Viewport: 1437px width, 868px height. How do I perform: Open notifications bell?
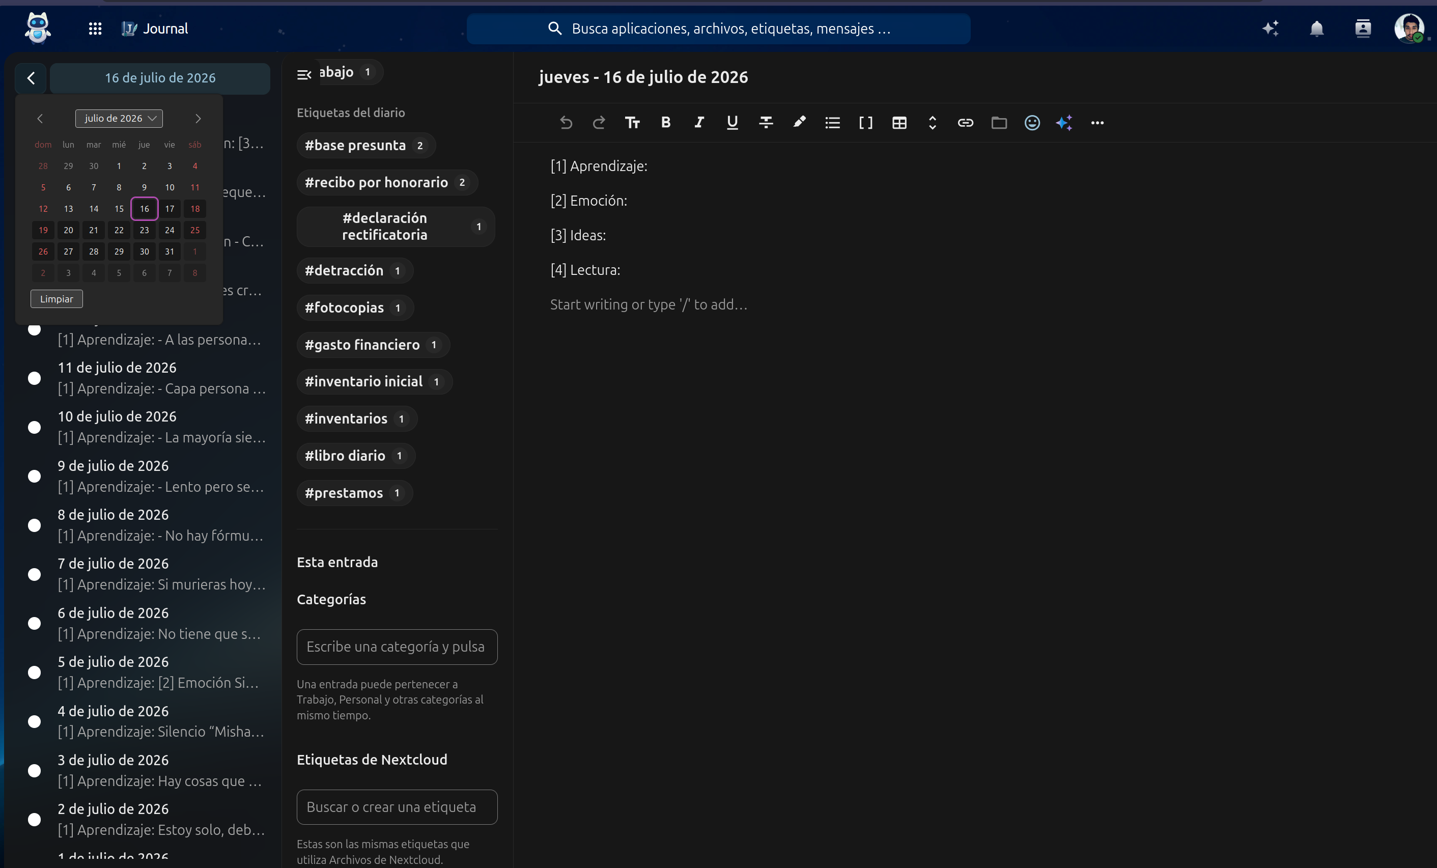pos(1316,29)
